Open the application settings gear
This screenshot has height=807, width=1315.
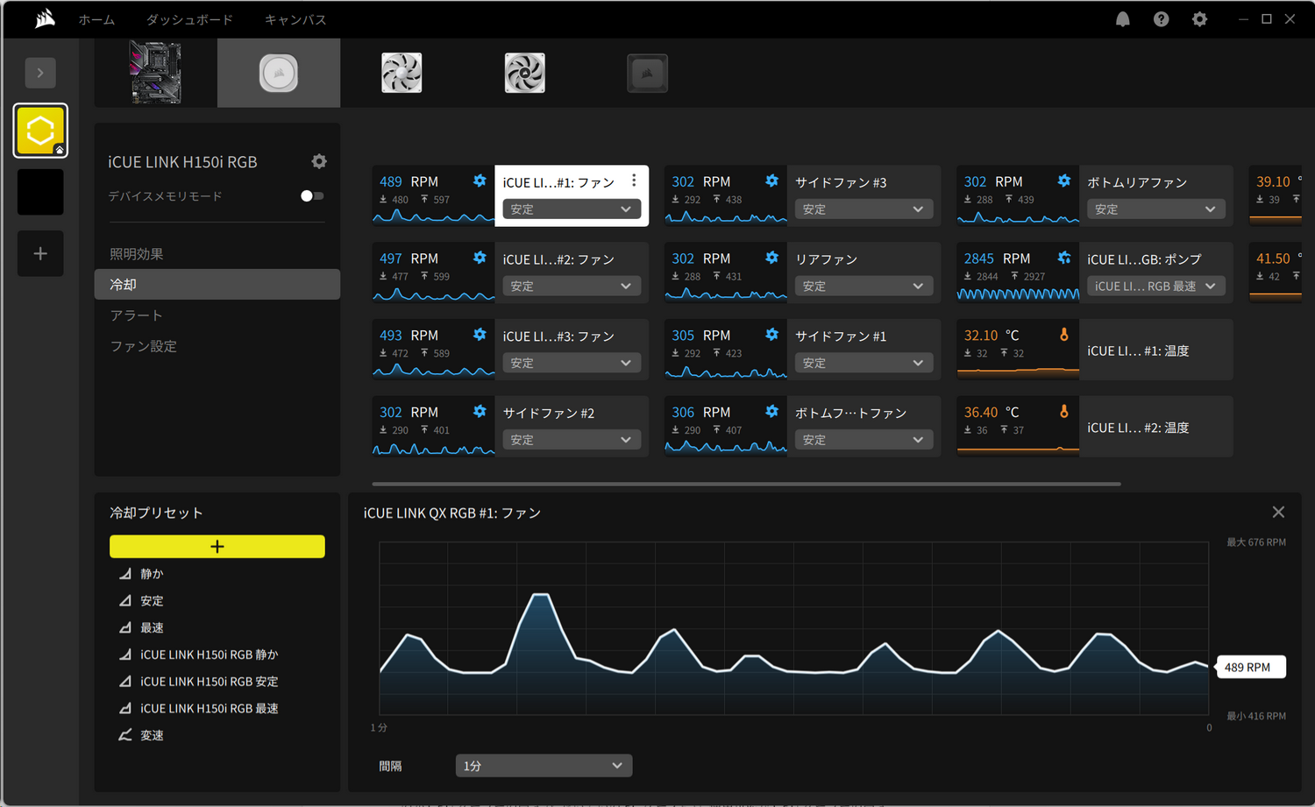(x=1199, y=18)
